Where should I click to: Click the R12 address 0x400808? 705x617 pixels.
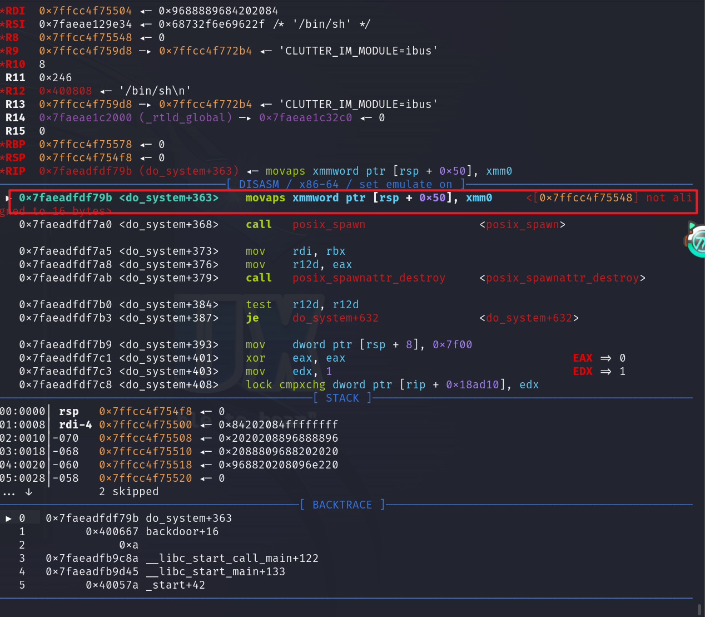pyautogui.click(x=66, y=91)
